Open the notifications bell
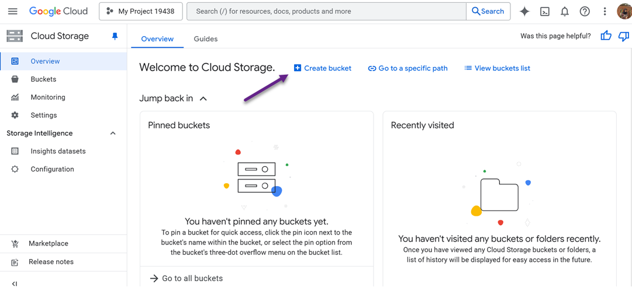The width and height of the screenshot is (632, 287). click(x=564, y=11)
